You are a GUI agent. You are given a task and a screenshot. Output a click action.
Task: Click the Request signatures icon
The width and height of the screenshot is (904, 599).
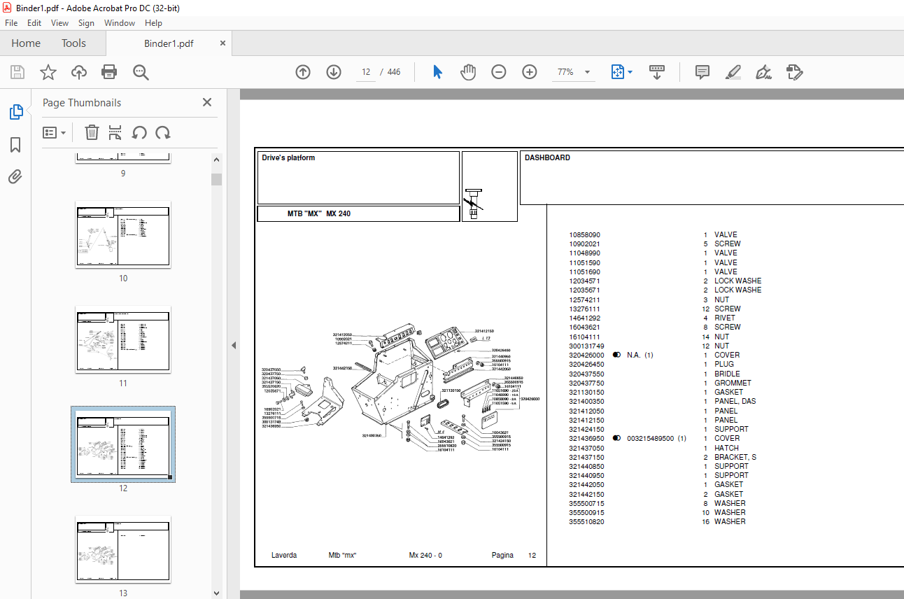tap(794, 72)
